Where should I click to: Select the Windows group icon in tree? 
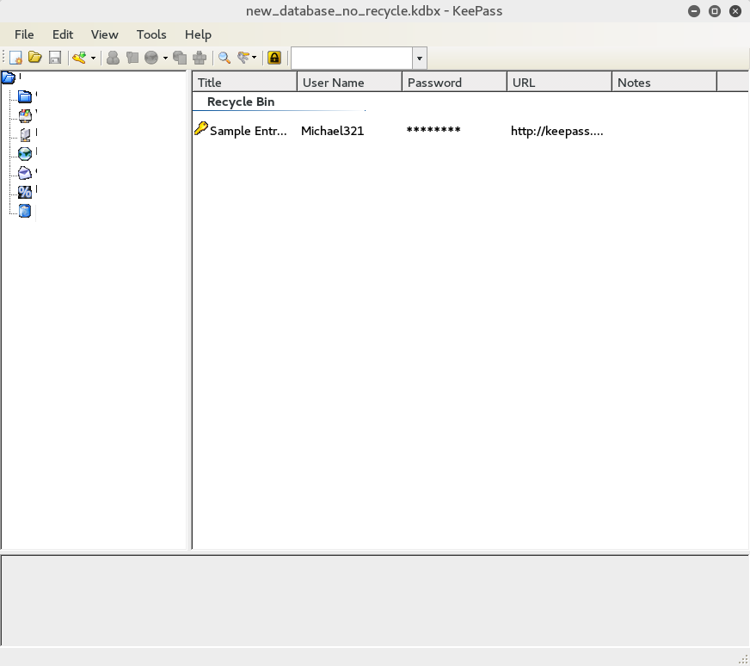(25, 115)
